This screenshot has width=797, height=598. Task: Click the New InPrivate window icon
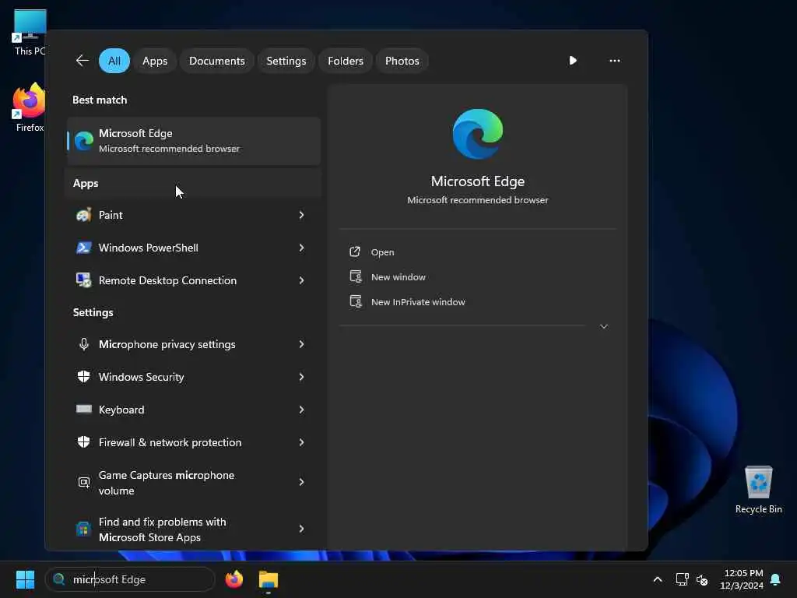click(x=356, y=301)
